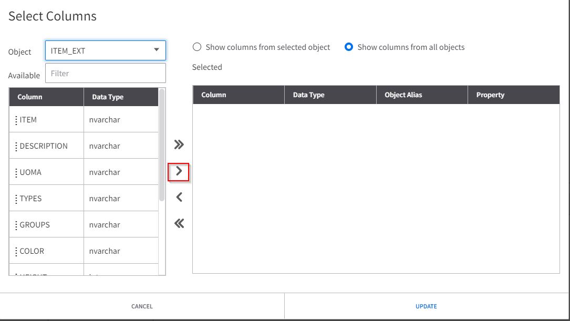Click the single left chevron remove icon
Image resolution: width=570 pixels, height=321 pixels.
click(179, 197)
